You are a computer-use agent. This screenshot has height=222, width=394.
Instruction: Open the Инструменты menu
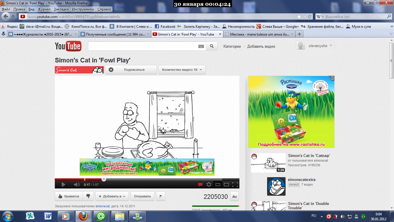(83, 9)
